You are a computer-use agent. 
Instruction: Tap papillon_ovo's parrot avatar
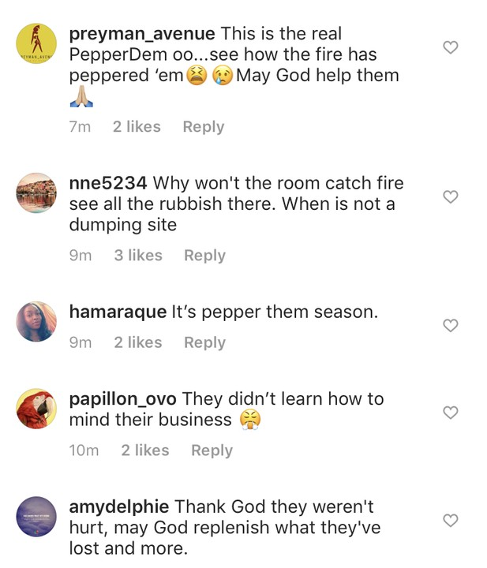click(x=36, y=409)
